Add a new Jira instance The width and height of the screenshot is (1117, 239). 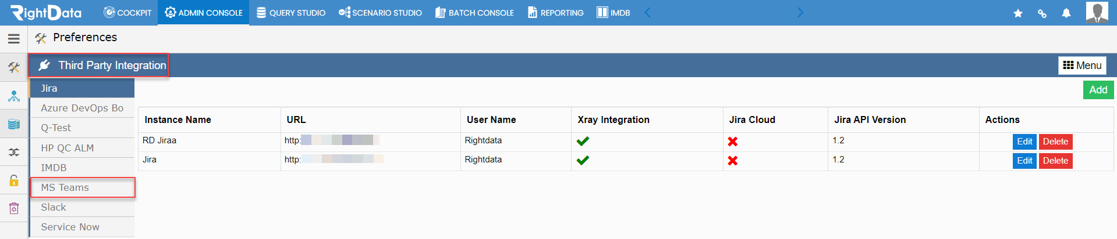pos(1098,90)
